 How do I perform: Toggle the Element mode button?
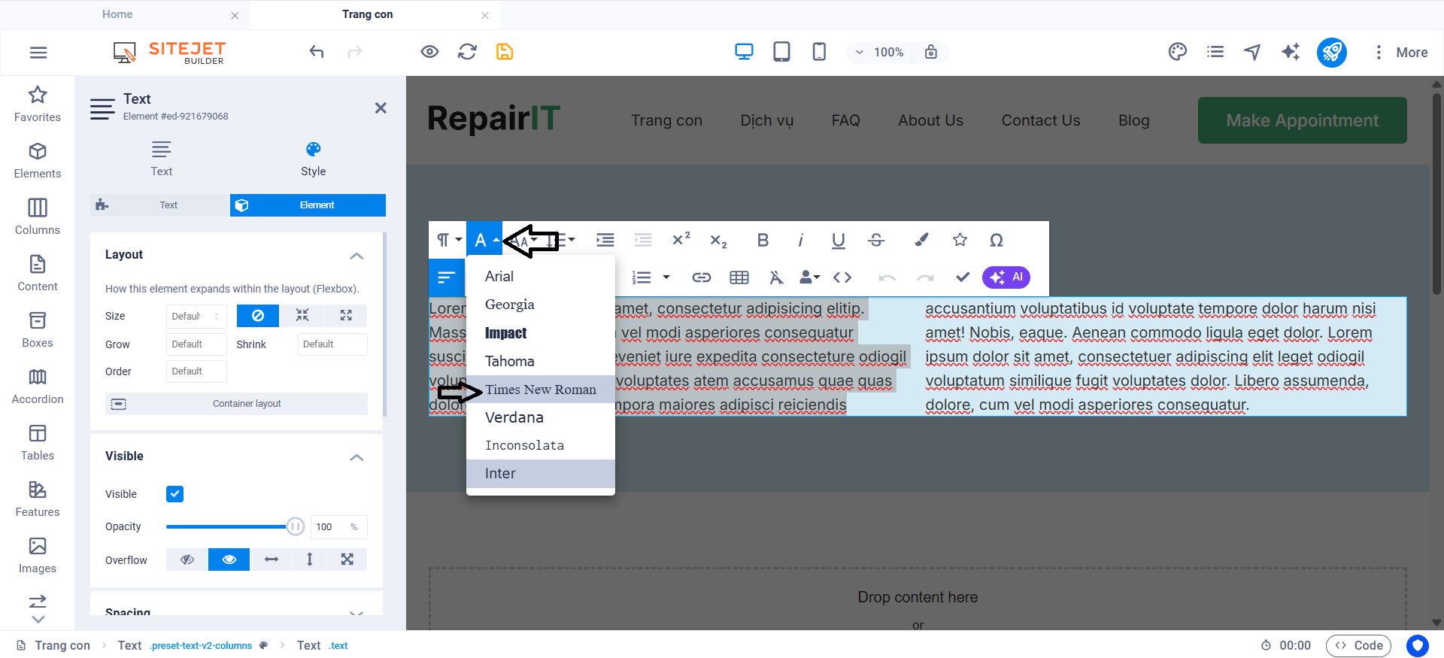click(x=308, y=205)
